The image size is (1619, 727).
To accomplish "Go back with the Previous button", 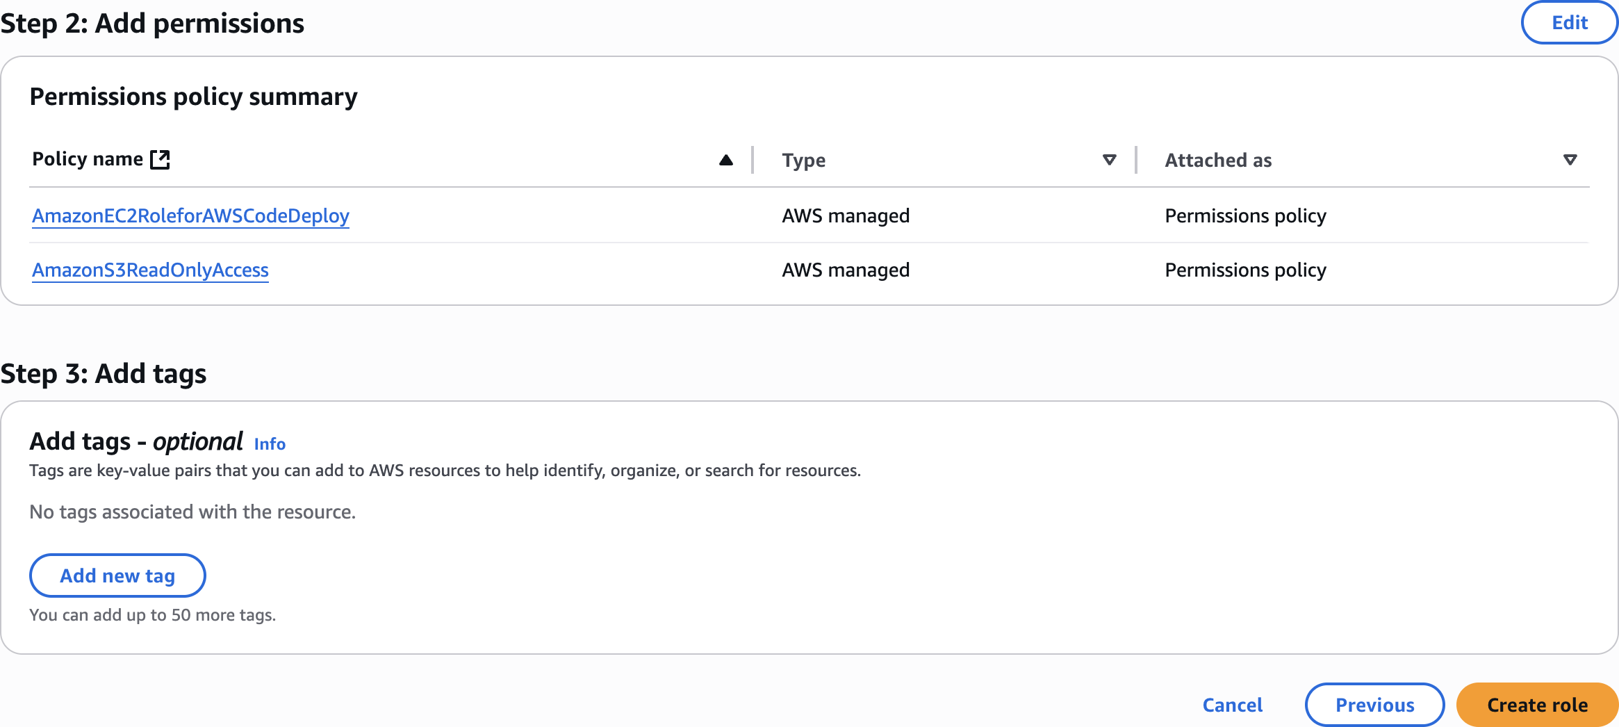I will click(x=1374, y=705).
